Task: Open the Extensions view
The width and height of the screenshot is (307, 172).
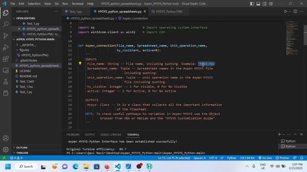Action: pos(6,59)
